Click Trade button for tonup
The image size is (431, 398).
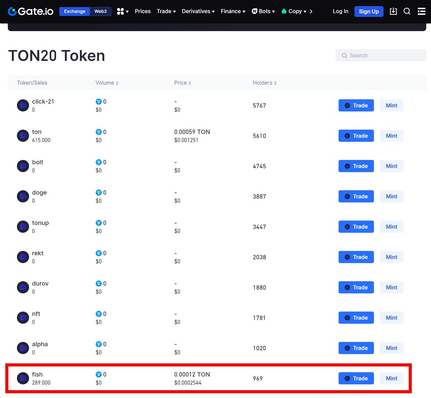pyautogui.click(x=356, y=227)
